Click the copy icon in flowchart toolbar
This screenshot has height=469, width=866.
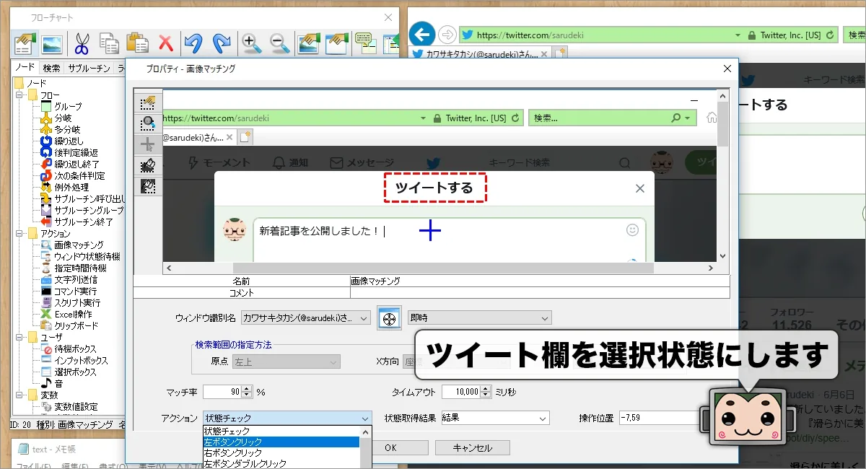click(x=109, y=44)
